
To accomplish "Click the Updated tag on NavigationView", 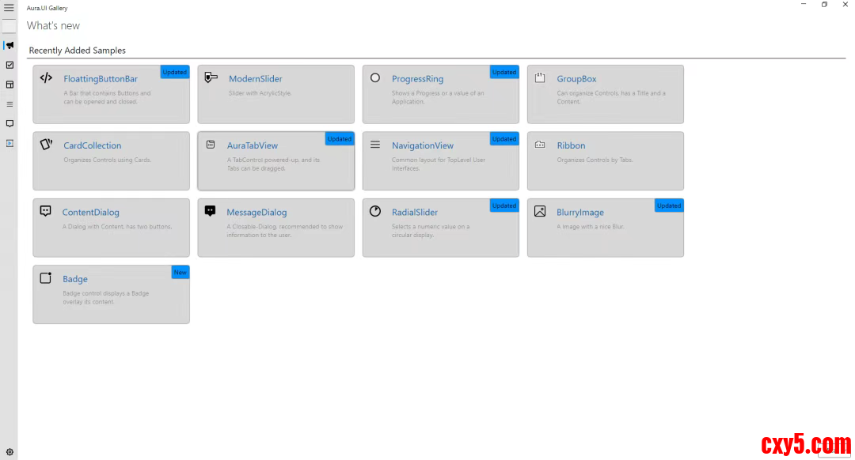I will (x=503, y=139).
